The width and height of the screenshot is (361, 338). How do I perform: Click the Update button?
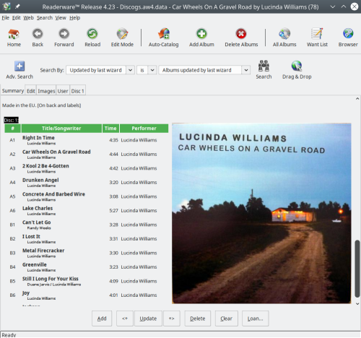[x=148, y=318]
